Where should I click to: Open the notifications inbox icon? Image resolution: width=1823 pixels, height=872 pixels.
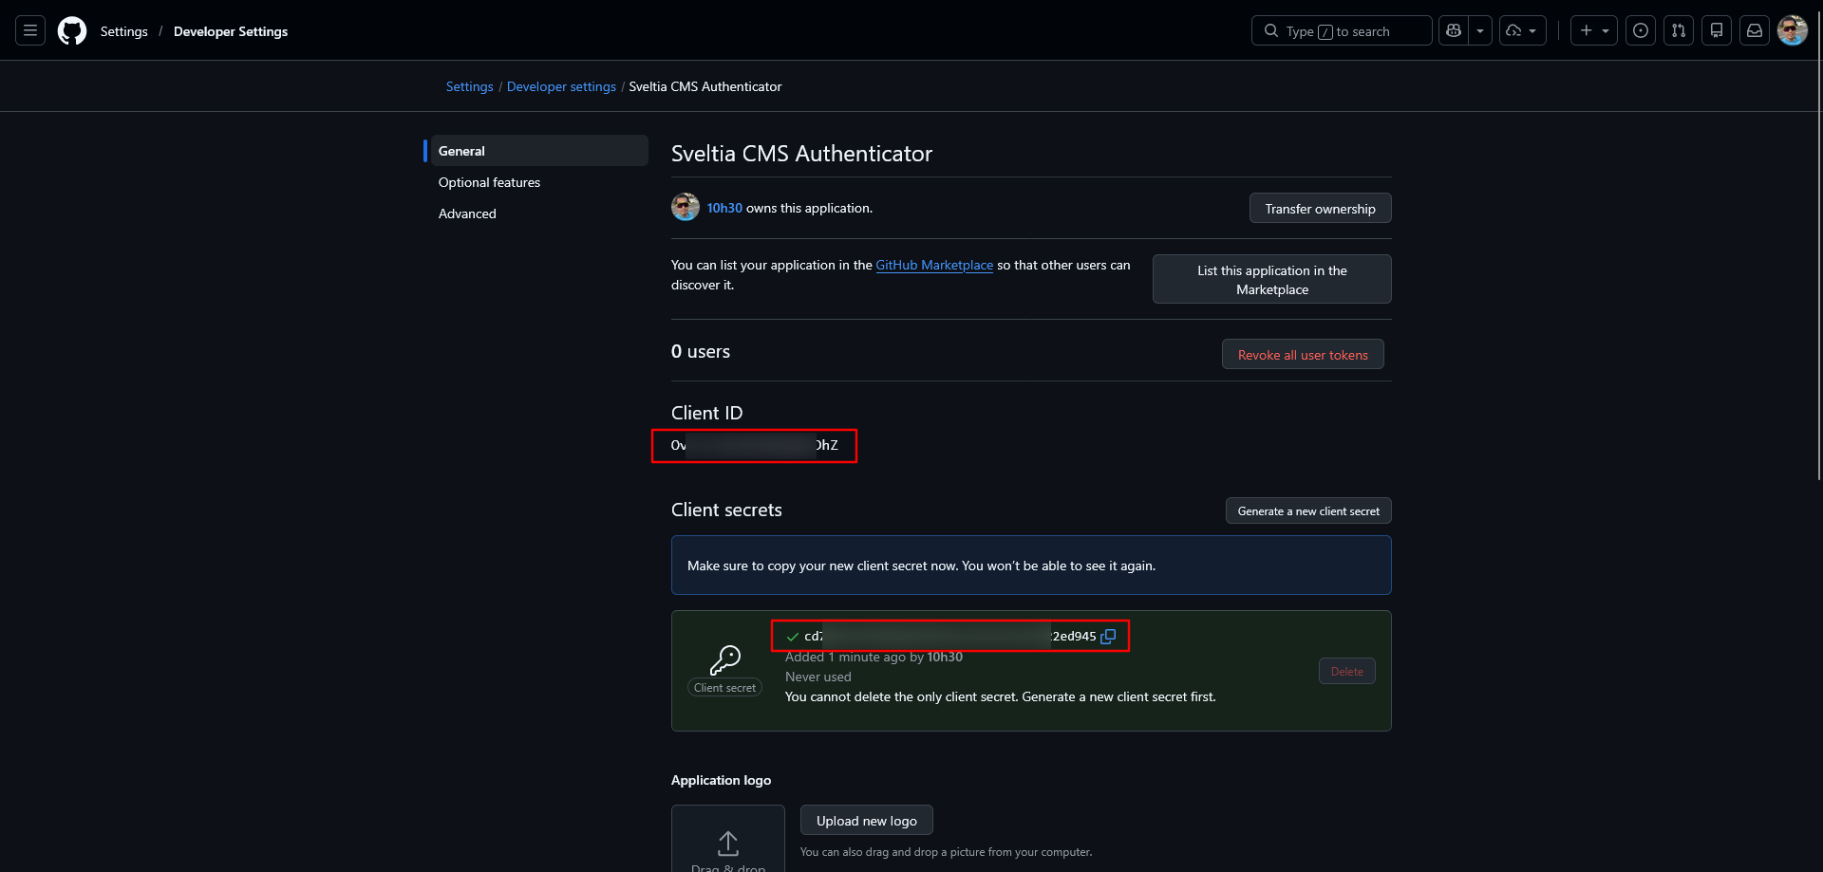click(1755, 31)
